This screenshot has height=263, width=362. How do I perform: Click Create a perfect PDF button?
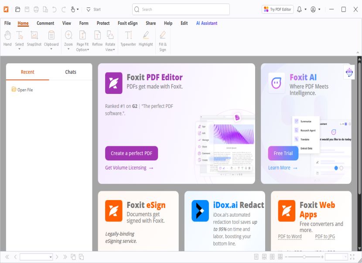pyautogui.click(x=131, y=153)
